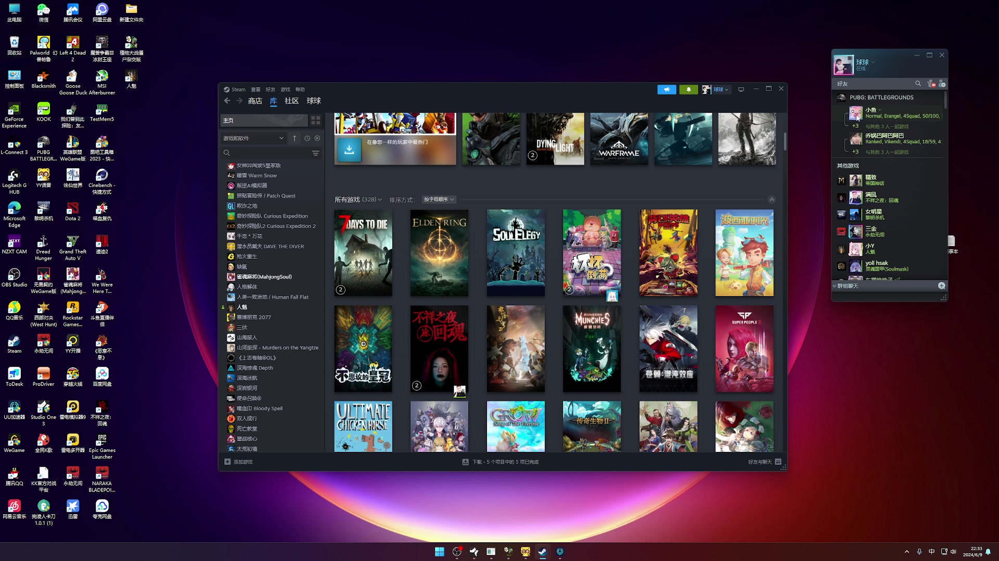Open the 球球 profile tab in the navigation bar
Viewport: 999px width, 561px height.
point(314,101)
